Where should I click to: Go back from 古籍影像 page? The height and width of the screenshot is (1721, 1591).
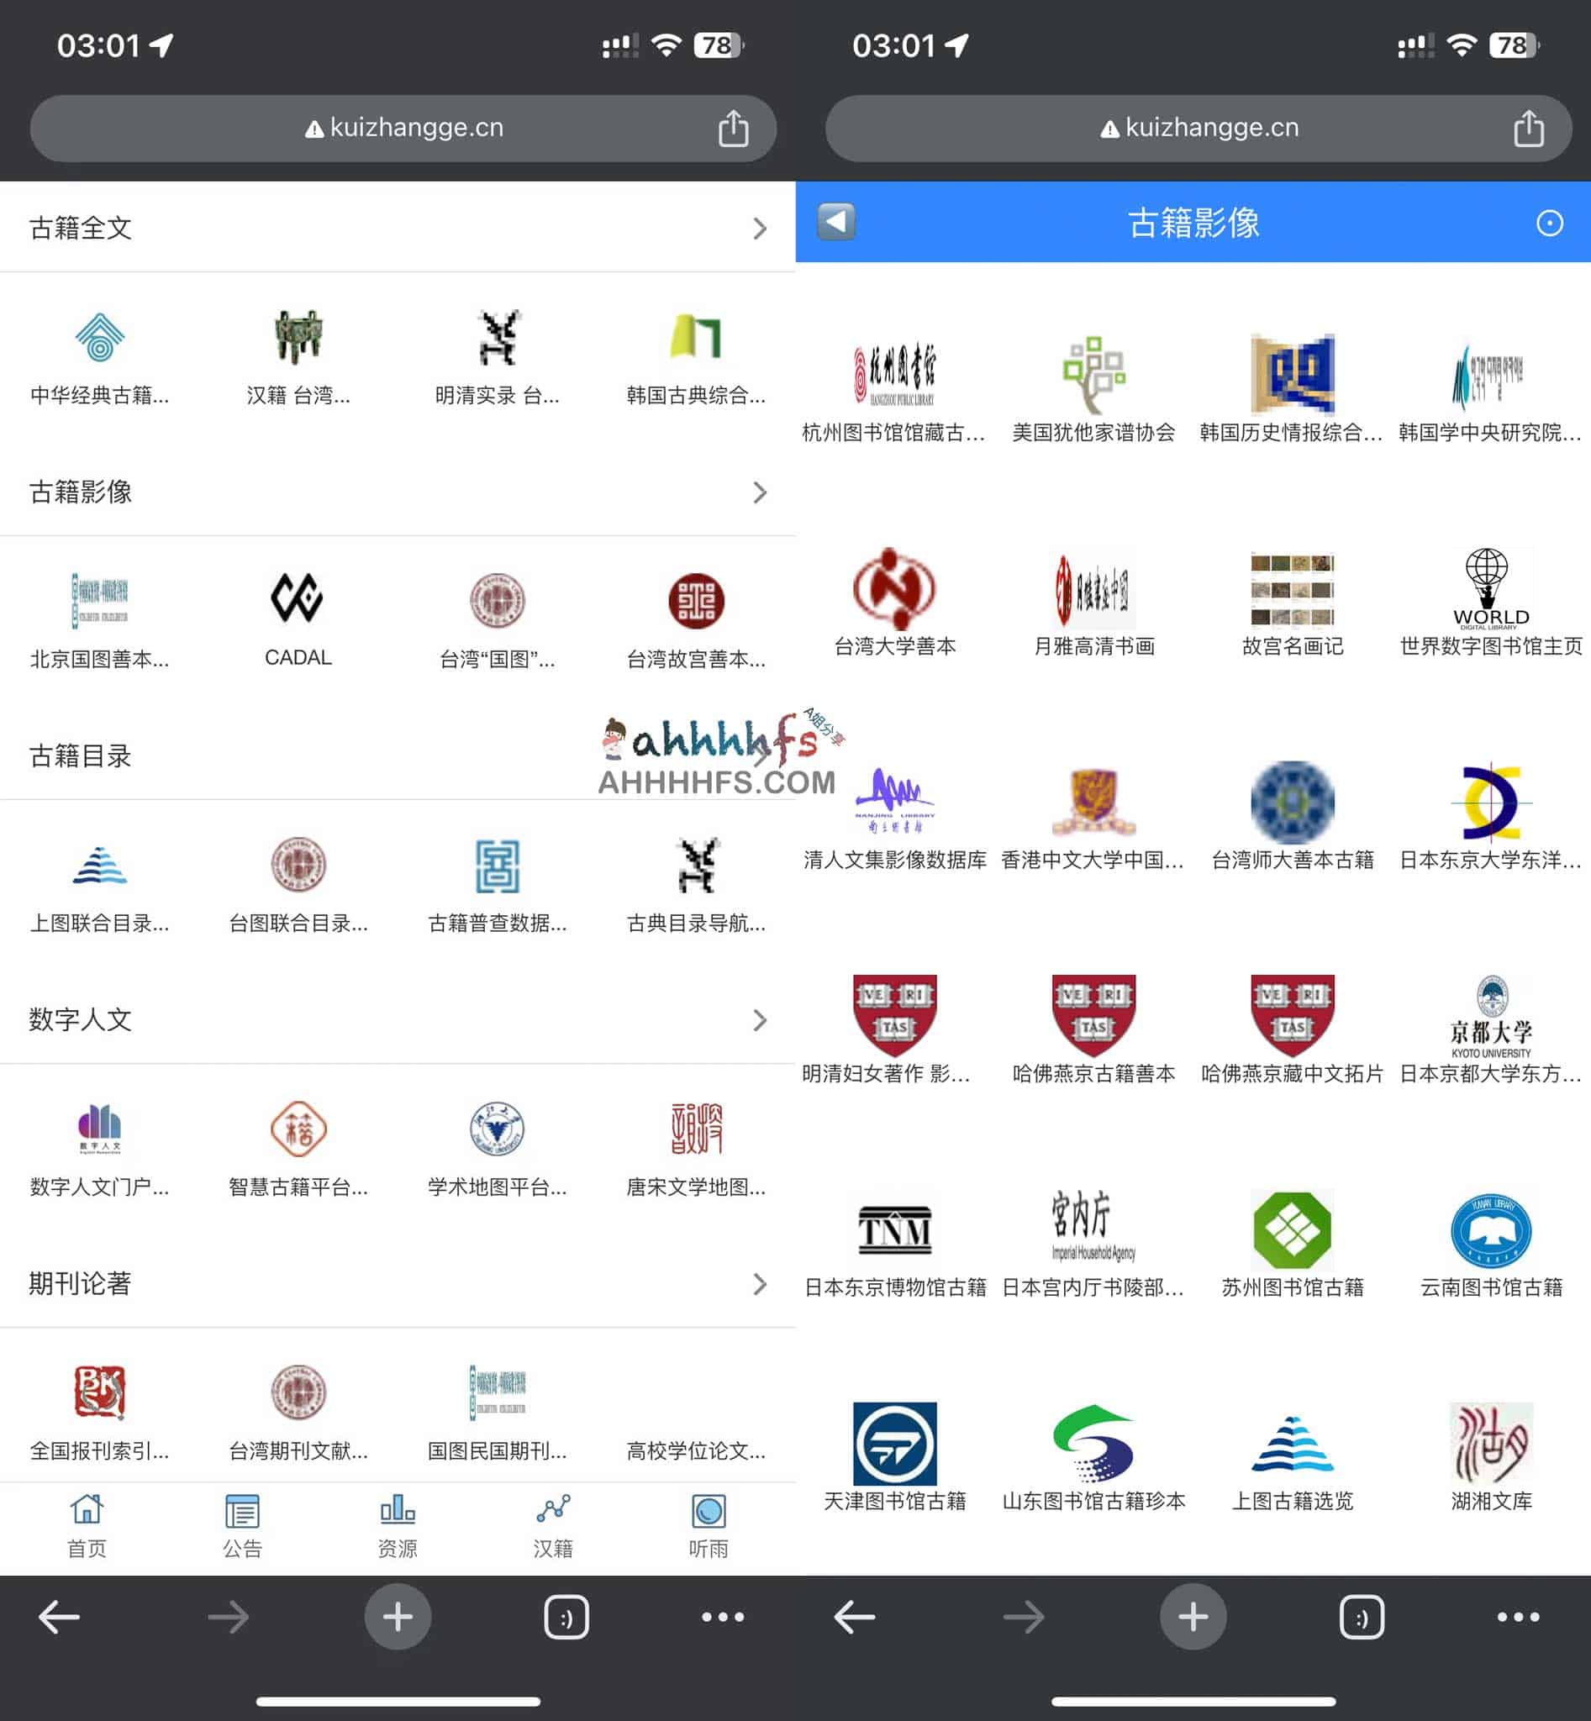click(834, 222)
